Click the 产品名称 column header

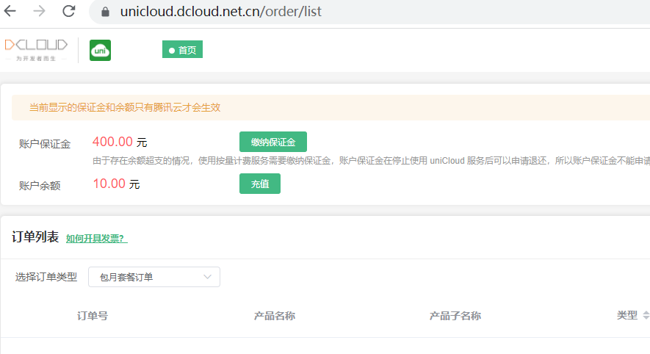point(275,316)
